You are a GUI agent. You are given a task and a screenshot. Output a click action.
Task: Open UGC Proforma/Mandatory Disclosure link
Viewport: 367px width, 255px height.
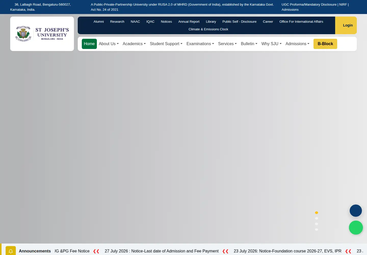click(x=309, y=5)
